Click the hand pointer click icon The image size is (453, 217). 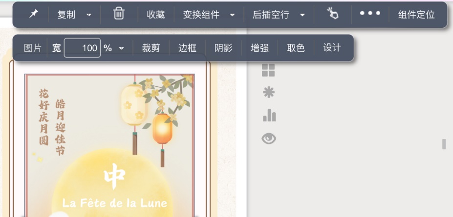coord(332,14)
